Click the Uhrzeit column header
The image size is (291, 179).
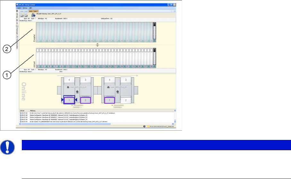coord(24,110)
